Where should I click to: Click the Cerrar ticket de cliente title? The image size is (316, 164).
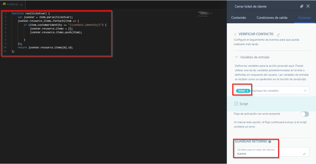point(251,6)
